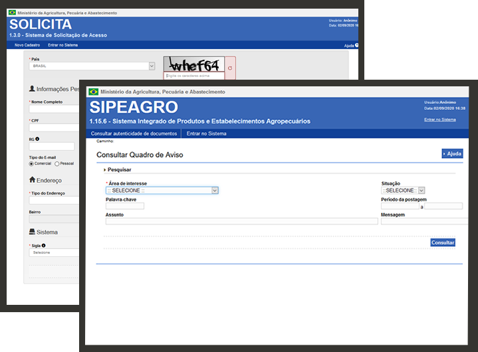Screen dimensions: 478x352
Task: Focus the captcha characters input field
Action: 194,76
